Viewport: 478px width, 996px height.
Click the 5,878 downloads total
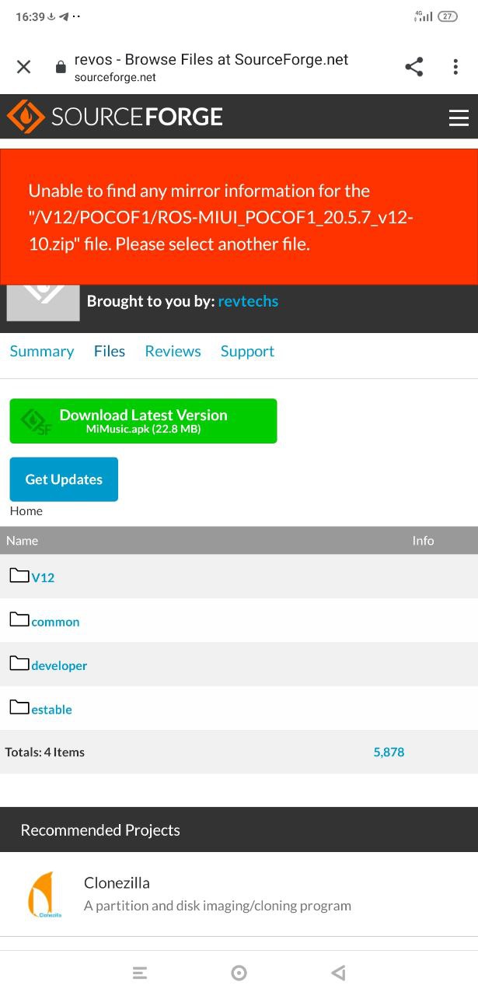pyautogui.click(x=389, y=752)
